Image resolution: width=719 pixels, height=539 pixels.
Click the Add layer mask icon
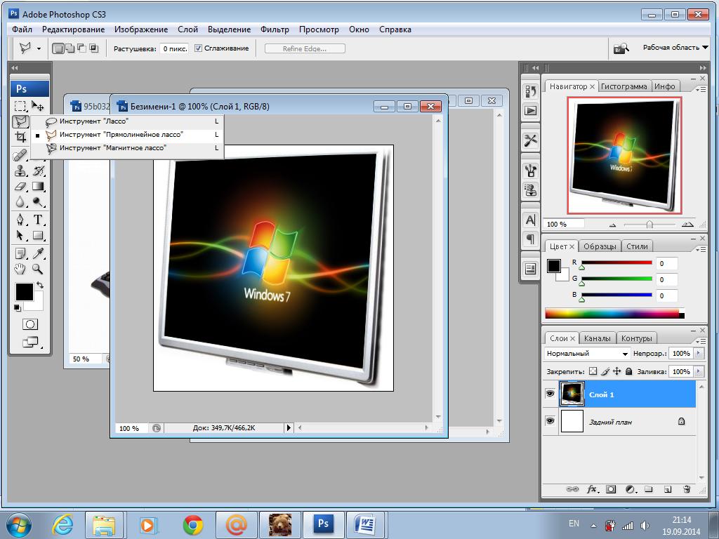pos(611,489)
